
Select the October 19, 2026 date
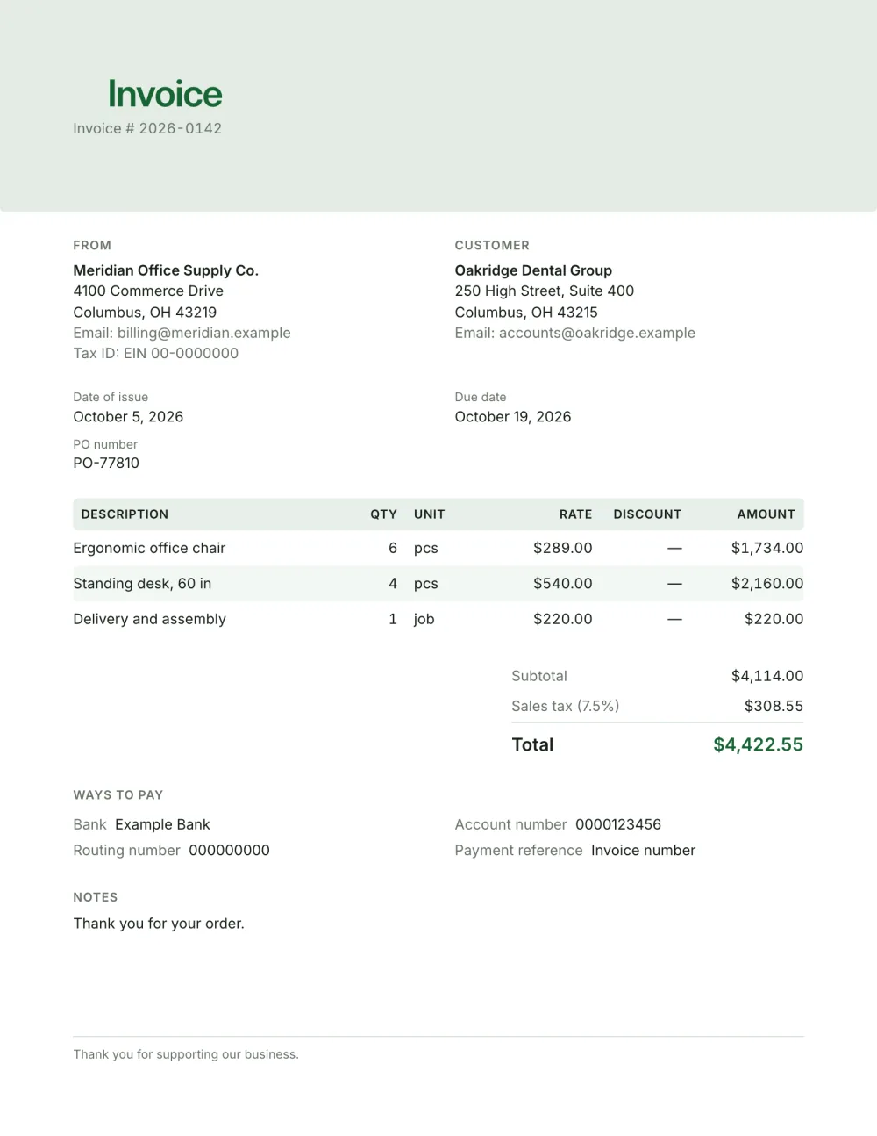[512, 417]
